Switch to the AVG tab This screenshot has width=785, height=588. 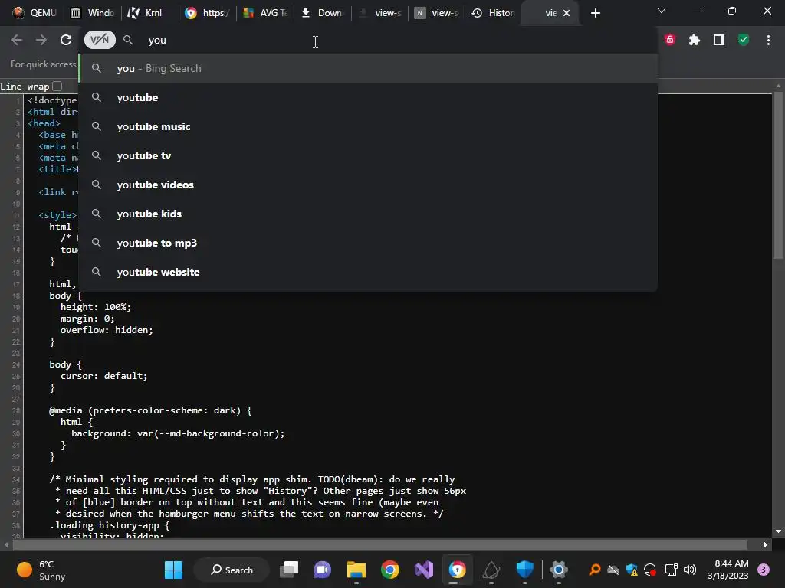click(264, 13)
